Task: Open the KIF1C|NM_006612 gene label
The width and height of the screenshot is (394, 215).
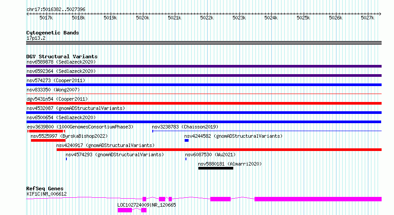Action: point(46,194)
